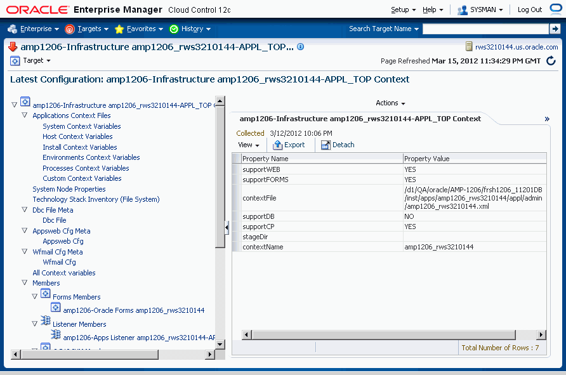566x375 pixels.
Task: Collapse the root amp1206-Infrastructure tree node
Action: 14,105
